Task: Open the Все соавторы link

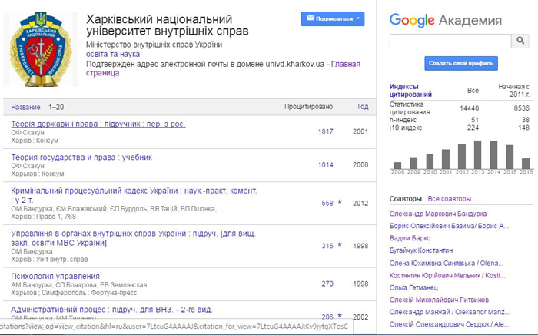Action: [x=453, y=199]
